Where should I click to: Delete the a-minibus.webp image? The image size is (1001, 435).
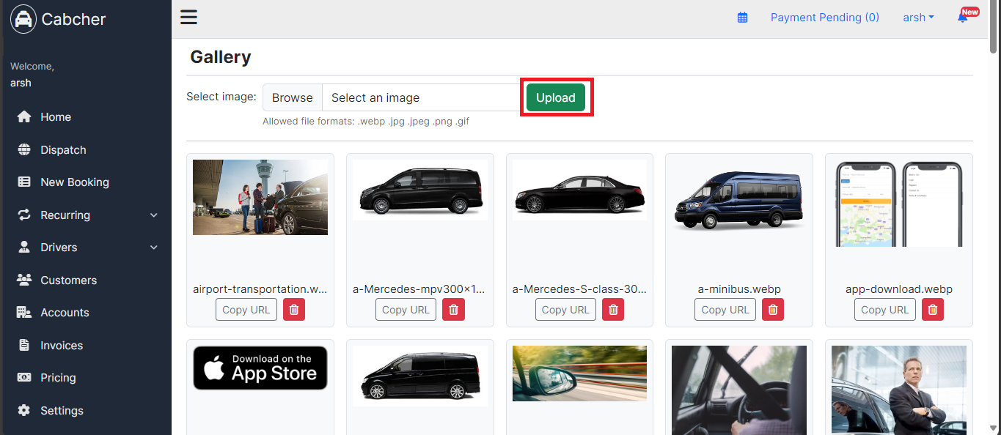pyautogui.click(x=772, y=310)
